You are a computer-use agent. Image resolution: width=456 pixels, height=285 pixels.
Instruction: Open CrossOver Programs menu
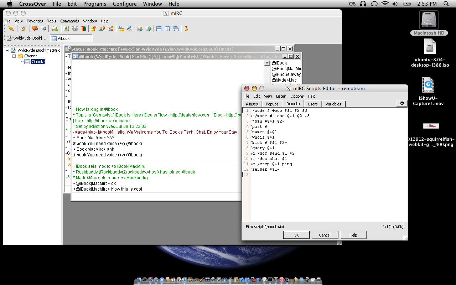95,4
